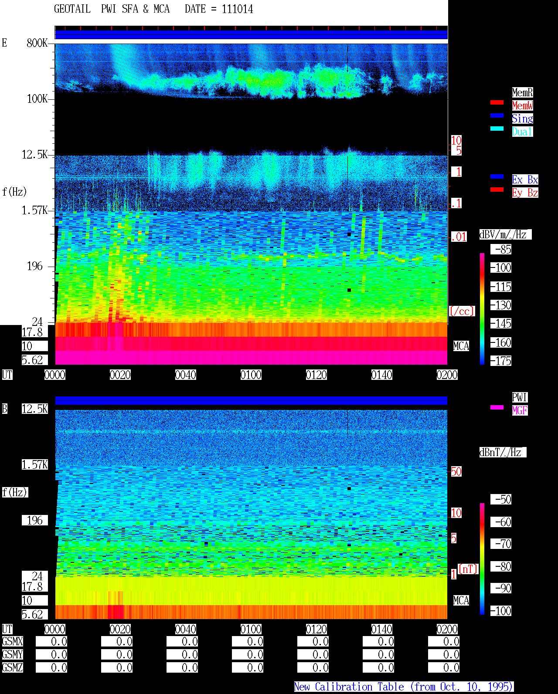Click the PWI legend label

(x=520, y=397)
